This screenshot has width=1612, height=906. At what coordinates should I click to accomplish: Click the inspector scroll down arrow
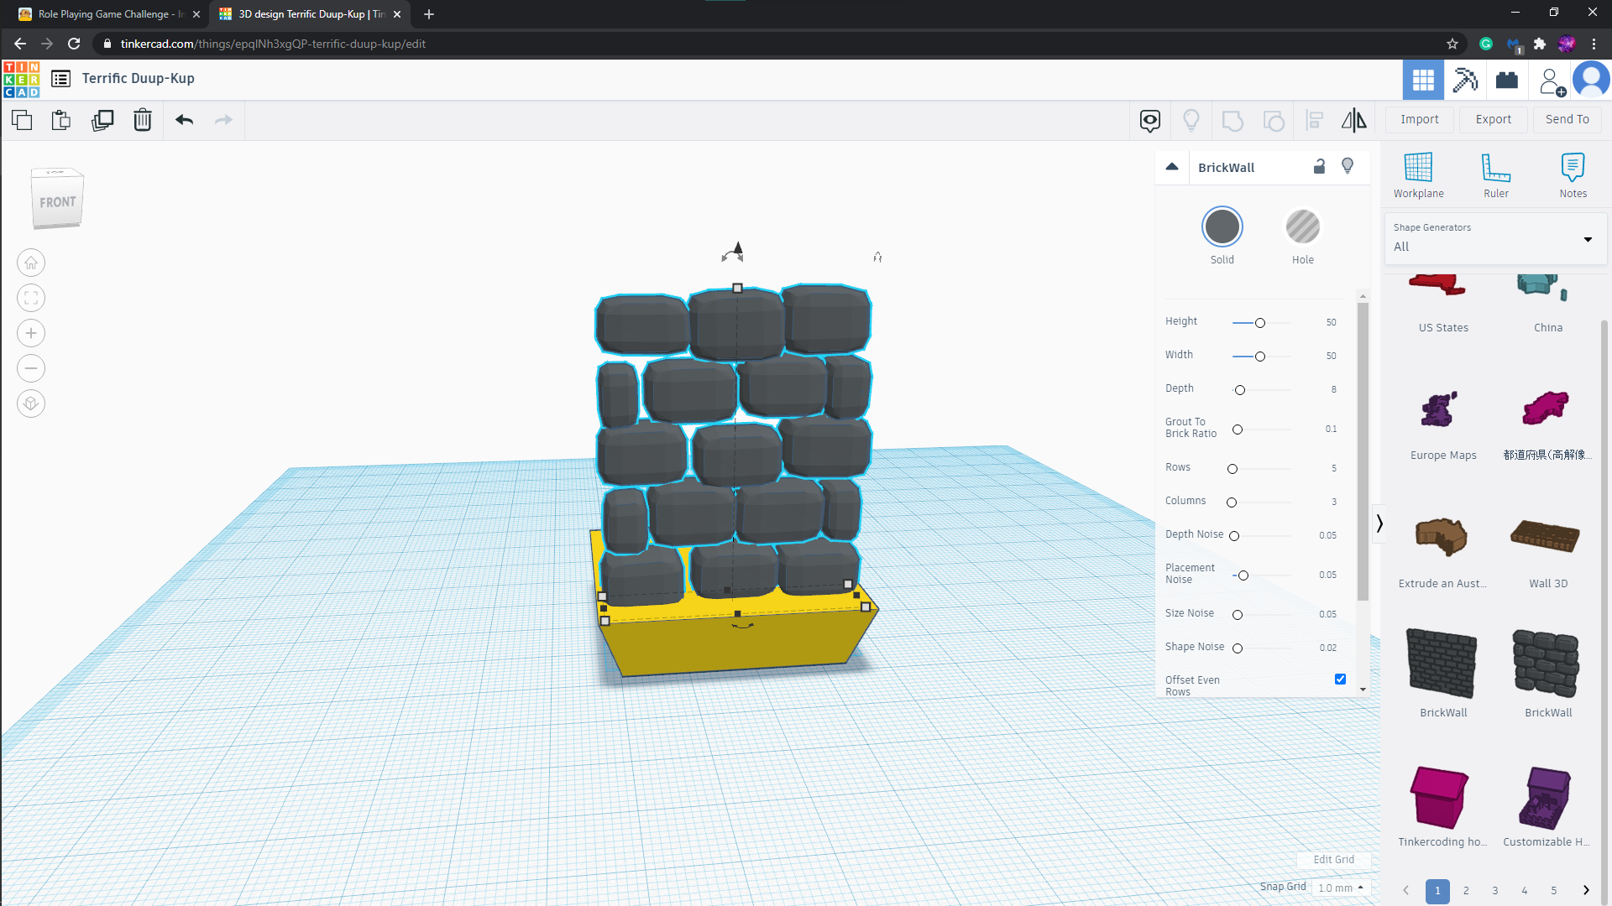[1363, 690]
